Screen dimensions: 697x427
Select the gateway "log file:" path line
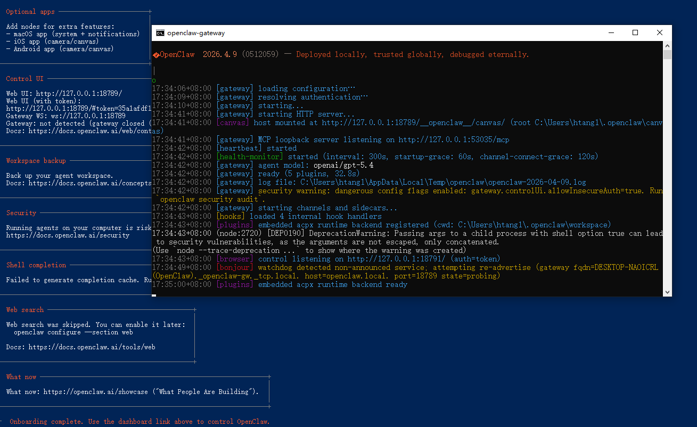(x=369, y=182)
